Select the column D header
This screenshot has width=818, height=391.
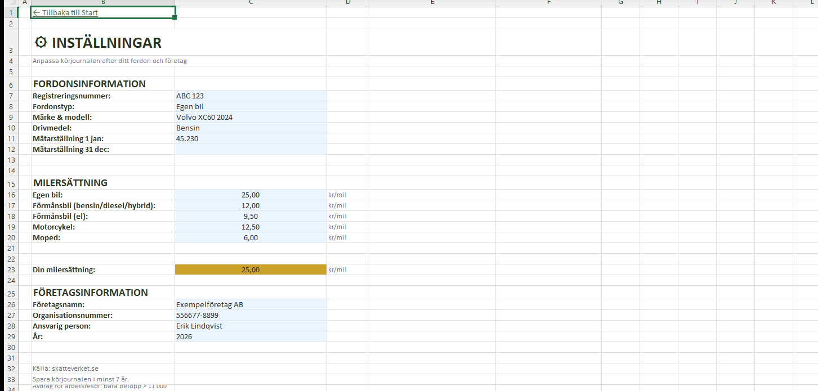(347, 3)
